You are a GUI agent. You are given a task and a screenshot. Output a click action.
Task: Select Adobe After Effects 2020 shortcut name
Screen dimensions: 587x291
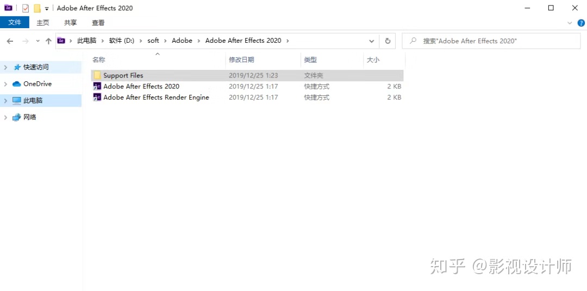(x=141, y=87)
